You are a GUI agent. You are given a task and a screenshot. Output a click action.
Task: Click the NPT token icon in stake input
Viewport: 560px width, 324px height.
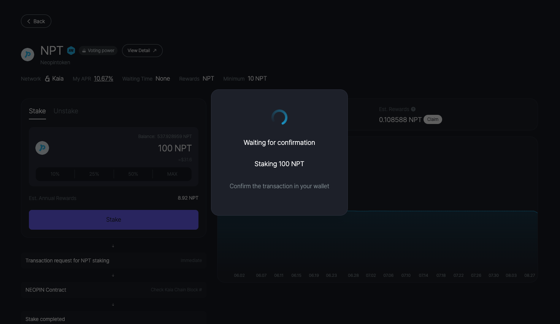tap(42, 148)
